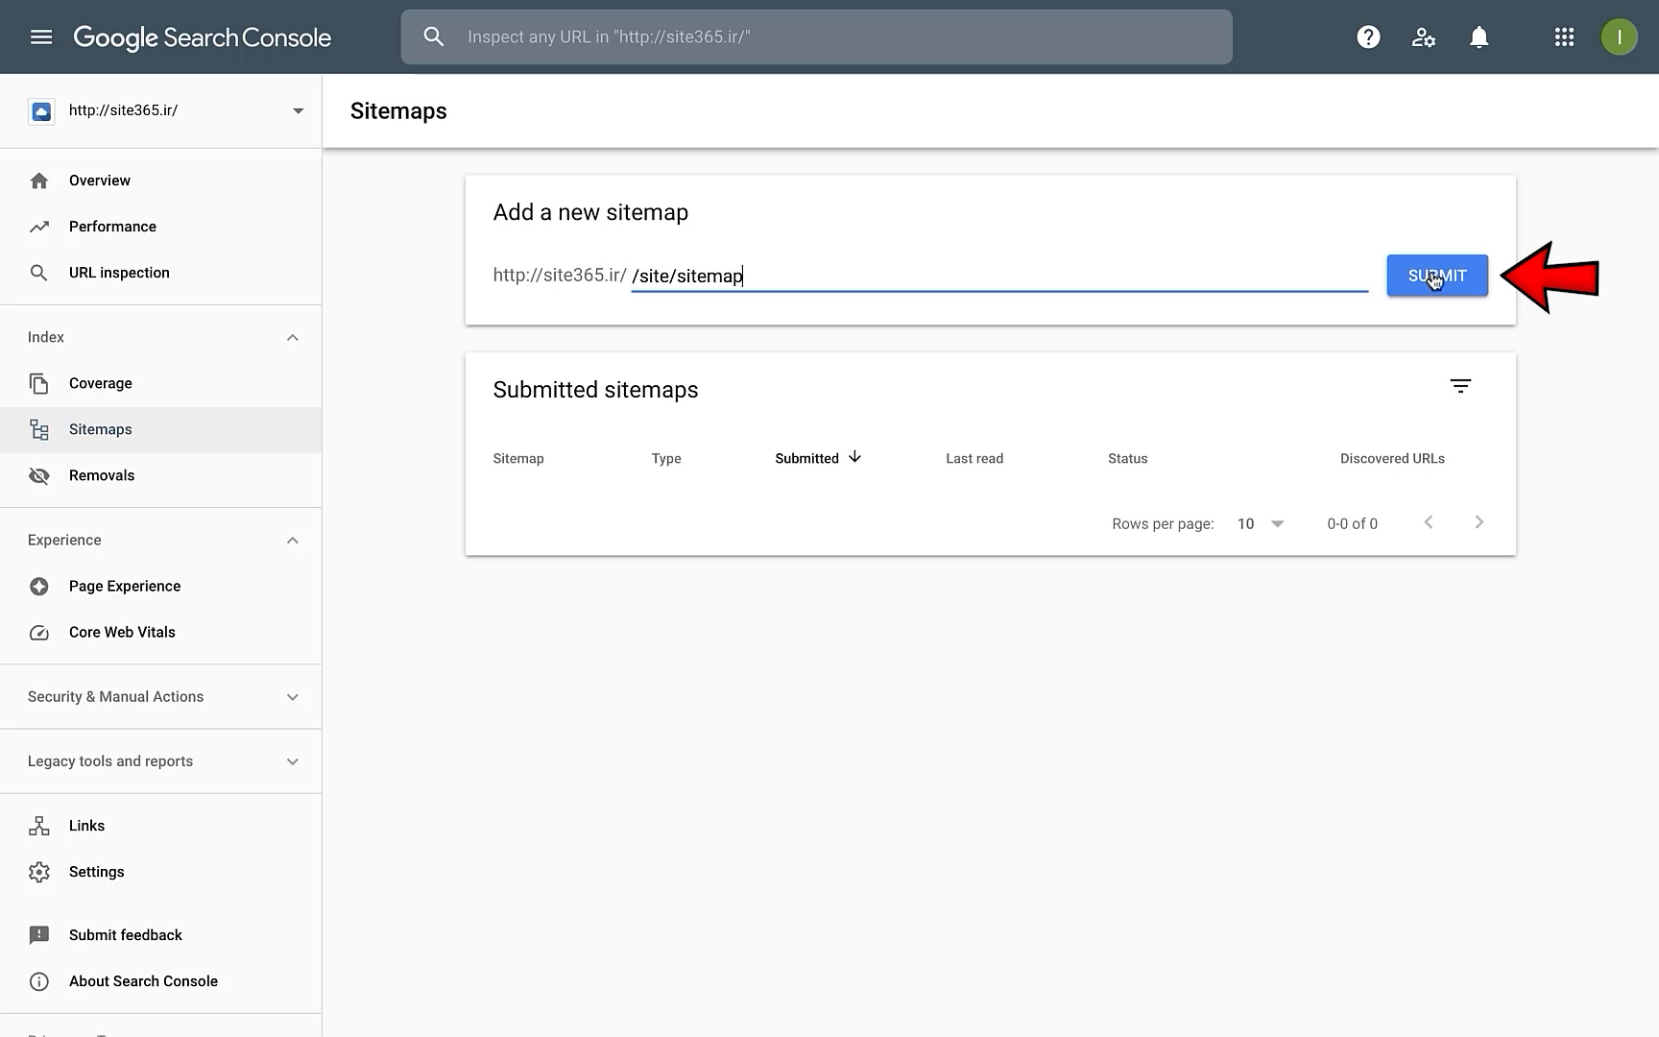1659x1037 pixels.
Task: Navigate to Core Web Vitals
Action: coord(122,632)
